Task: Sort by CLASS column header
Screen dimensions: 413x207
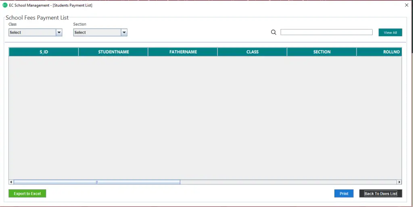Action: pos(252,52)
